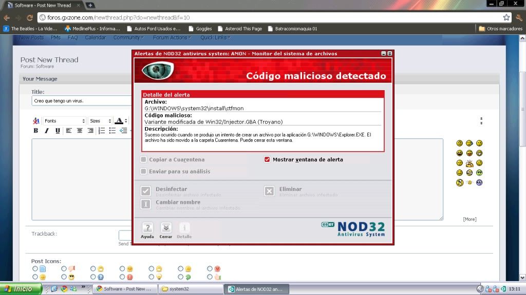Minimize the NOD32 alert window
Image resolution: width=526 pixels, height=295 pixels.
[x=383, y=53]
